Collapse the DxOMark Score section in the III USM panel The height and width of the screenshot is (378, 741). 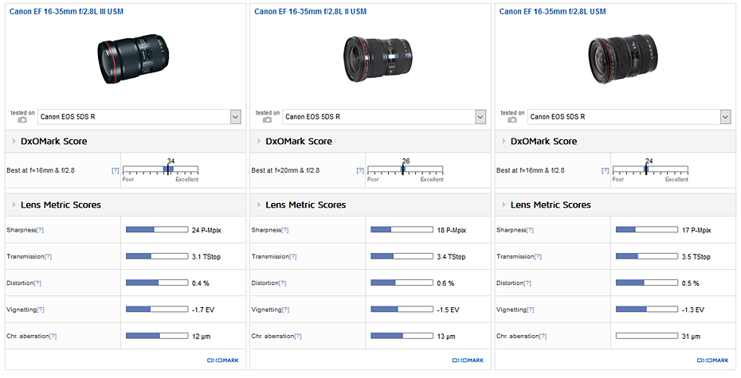(14, 142)
